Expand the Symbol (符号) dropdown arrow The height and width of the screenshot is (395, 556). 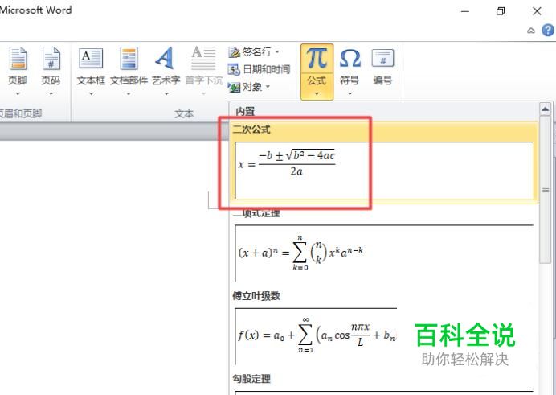point(350,93)
